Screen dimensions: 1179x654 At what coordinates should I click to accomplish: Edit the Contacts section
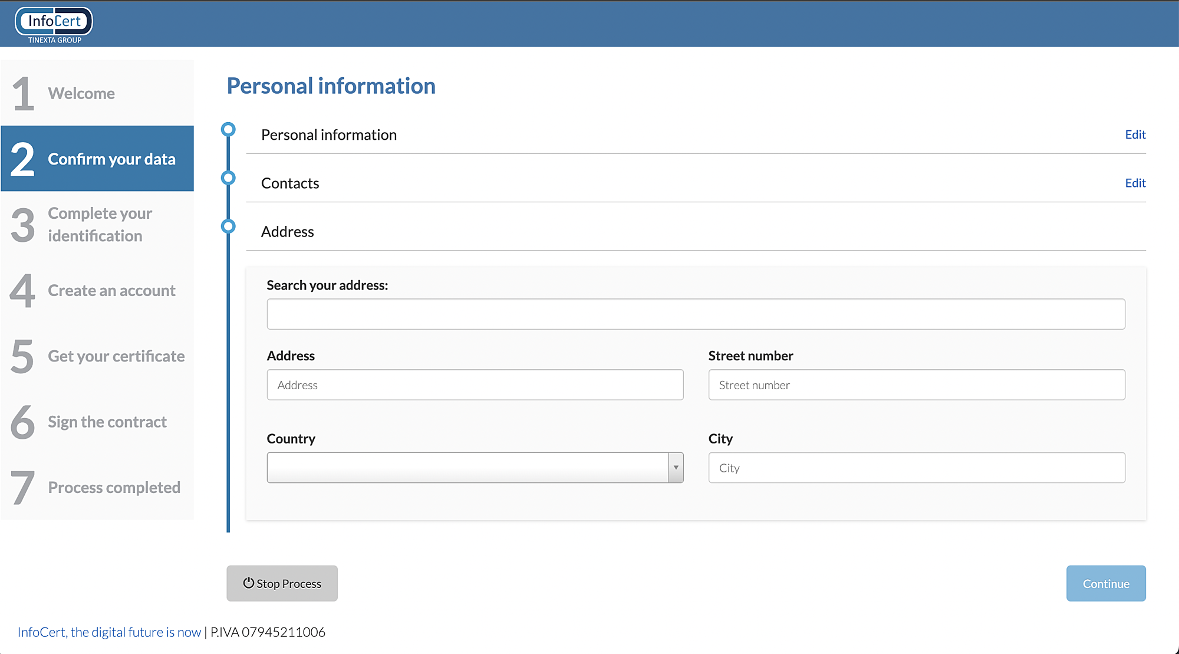coord(1135,183)
